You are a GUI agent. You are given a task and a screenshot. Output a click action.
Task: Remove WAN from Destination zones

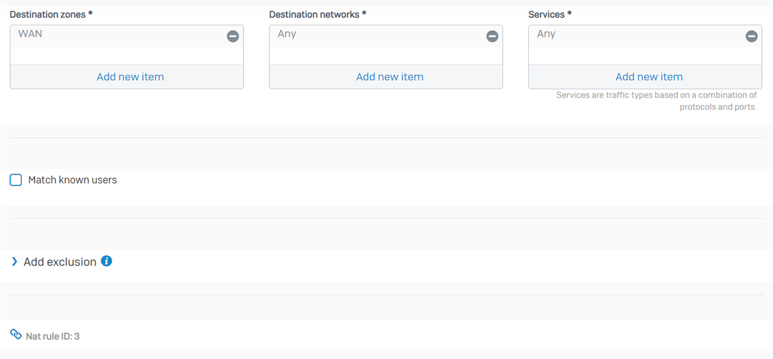tap(233, 36)
